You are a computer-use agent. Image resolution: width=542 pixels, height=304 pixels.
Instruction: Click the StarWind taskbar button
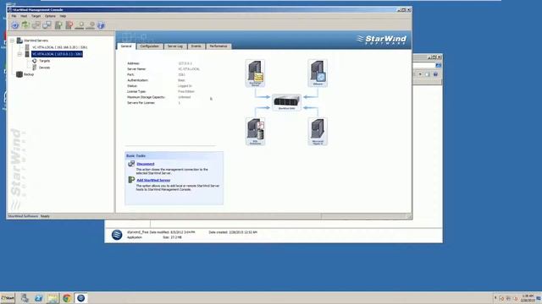tap(81, 298)
